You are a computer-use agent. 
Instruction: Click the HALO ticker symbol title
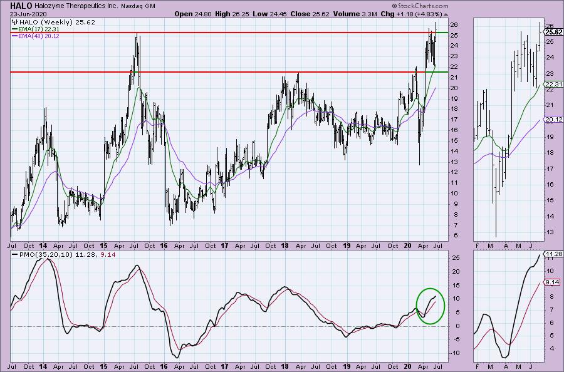[x=21, y=6]
